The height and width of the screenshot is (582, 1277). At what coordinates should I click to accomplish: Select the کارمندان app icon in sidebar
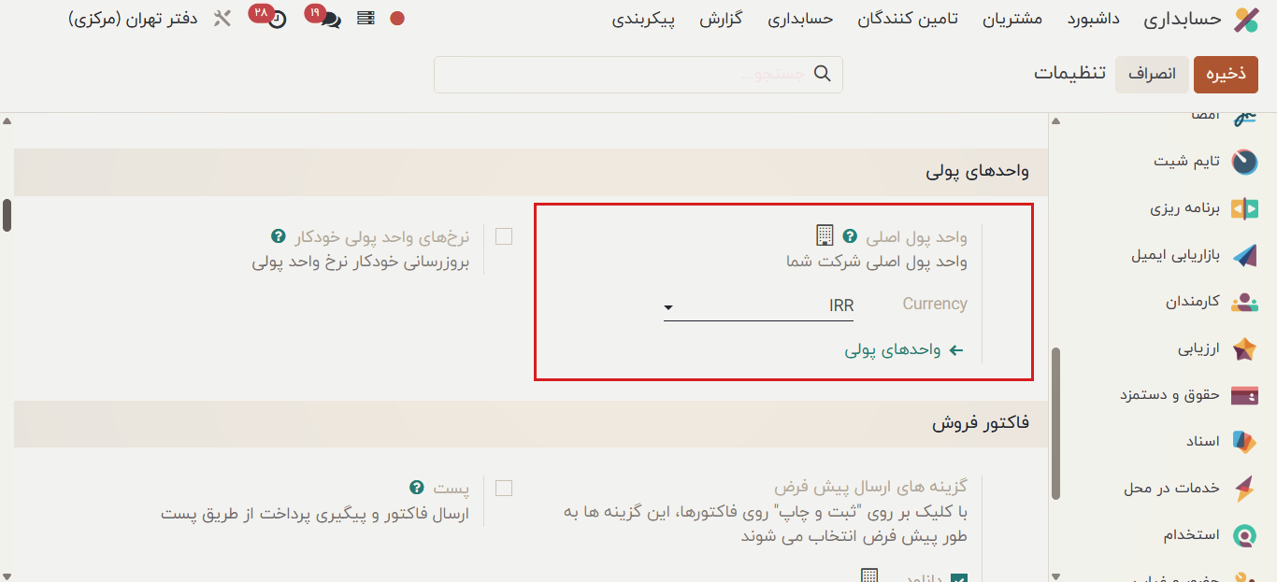click(x=1244, y=302)
